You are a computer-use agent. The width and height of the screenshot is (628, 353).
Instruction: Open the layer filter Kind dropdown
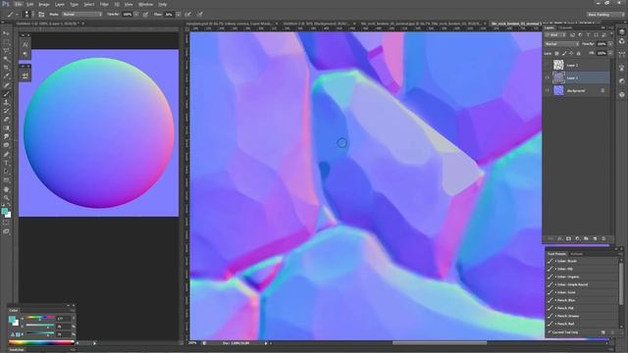coord(555,35)
